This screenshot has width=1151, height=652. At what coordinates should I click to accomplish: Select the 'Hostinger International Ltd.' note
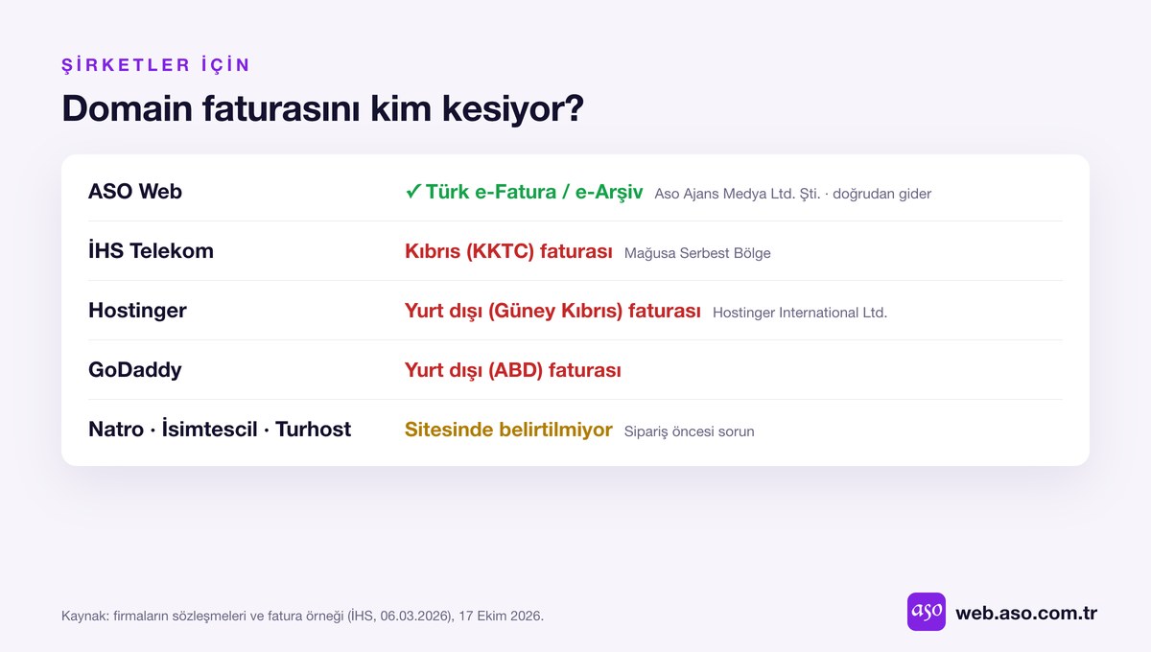(800, 313)
